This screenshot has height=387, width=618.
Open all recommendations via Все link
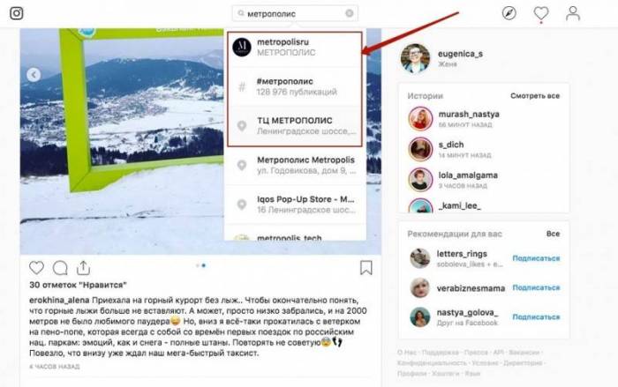tap(553, 234)
